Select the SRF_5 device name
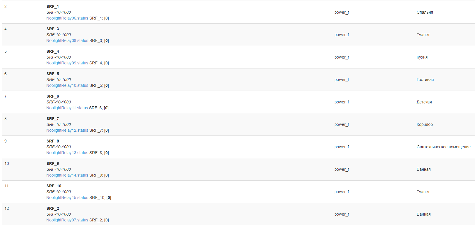 coord(53,74)
